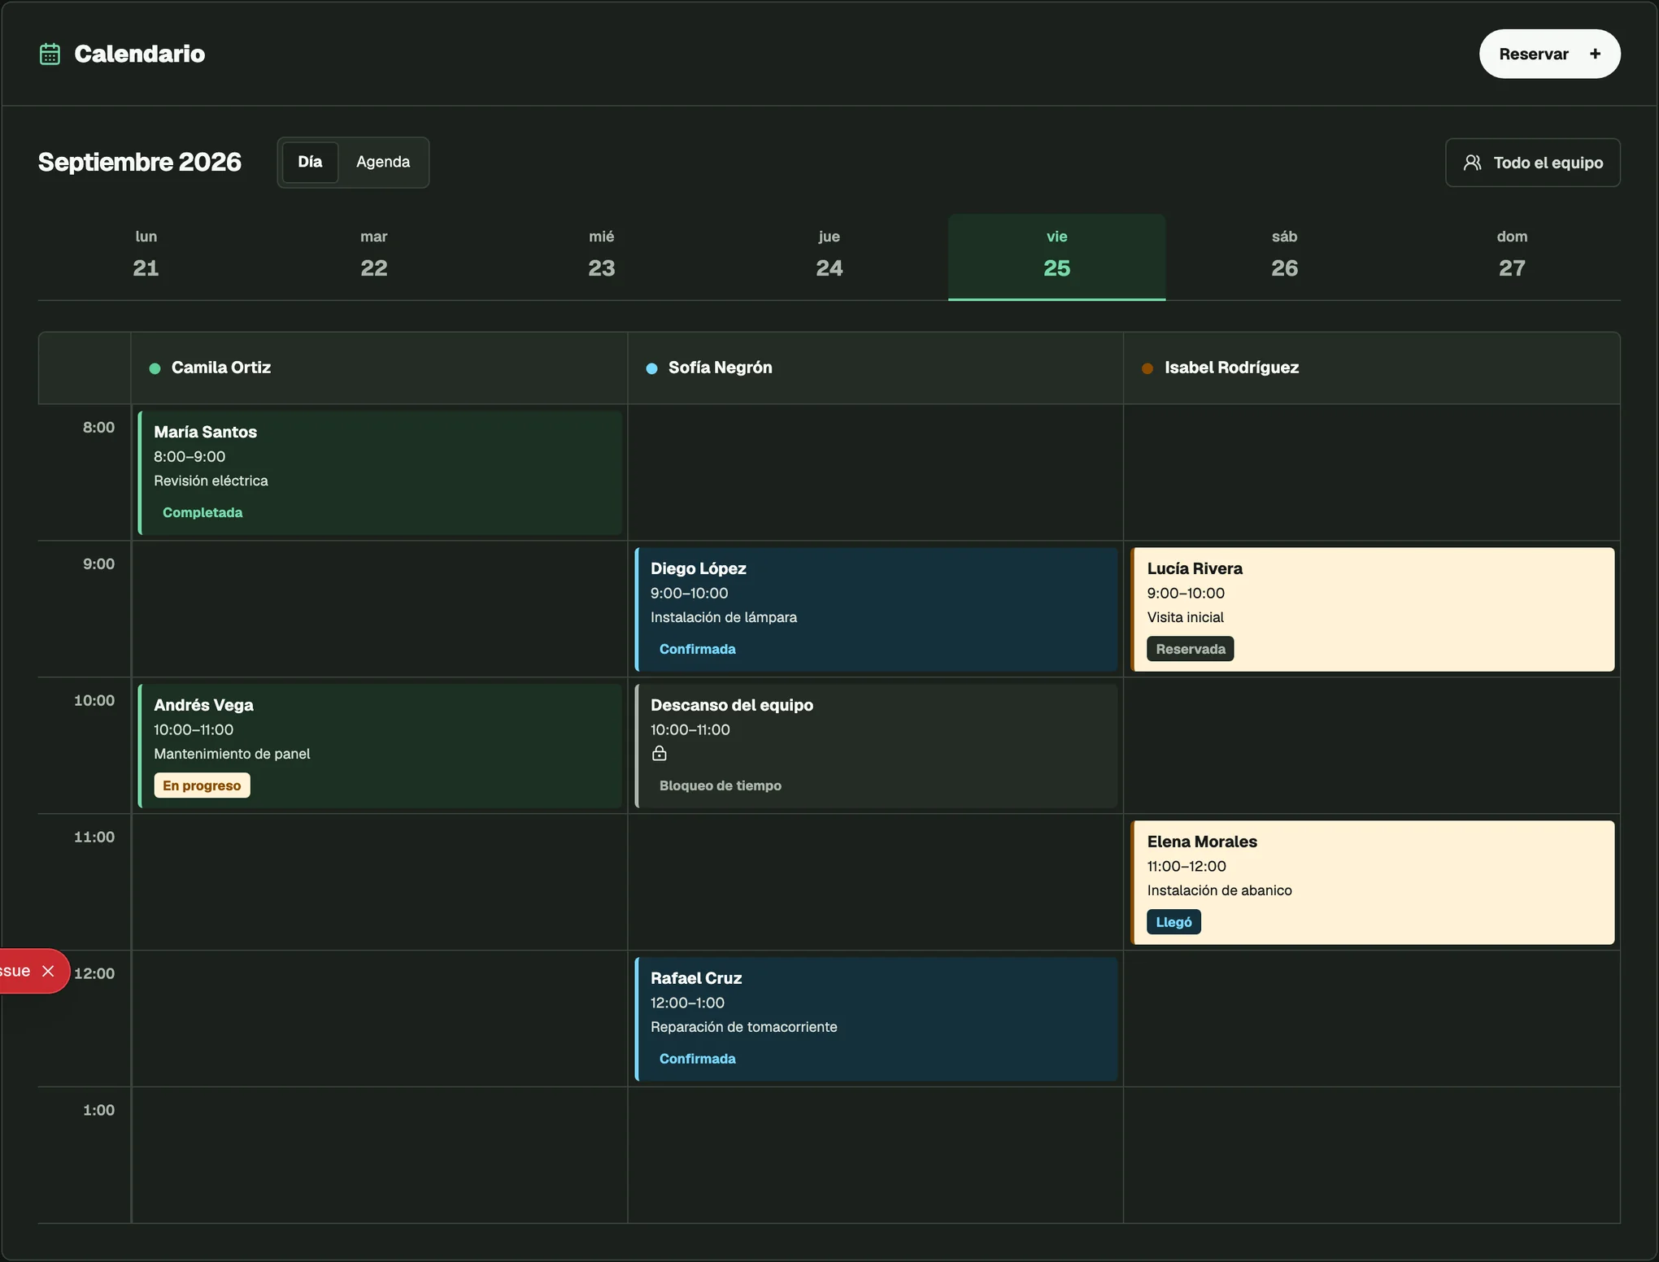Click Revisión eléctrica service text
The image size is (1659, 1262).
[x=211, y=481]
